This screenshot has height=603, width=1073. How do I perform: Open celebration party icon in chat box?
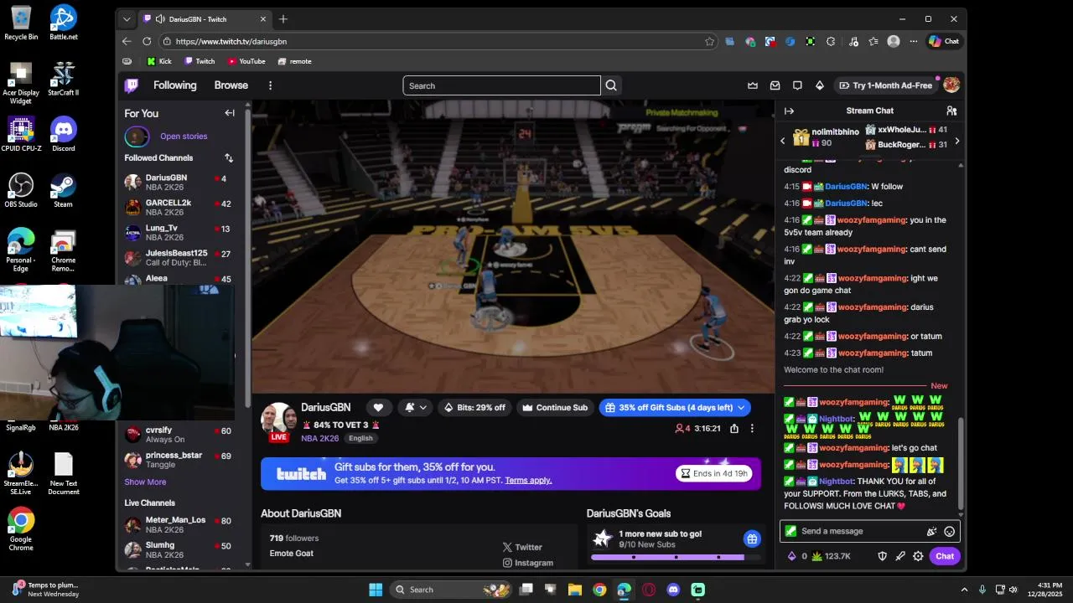click(x=931, y=531)
